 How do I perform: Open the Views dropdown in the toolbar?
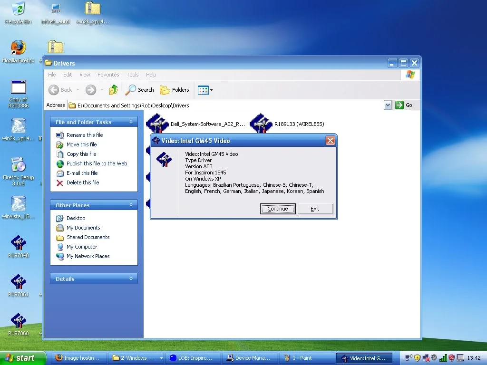tap(205, 90)
